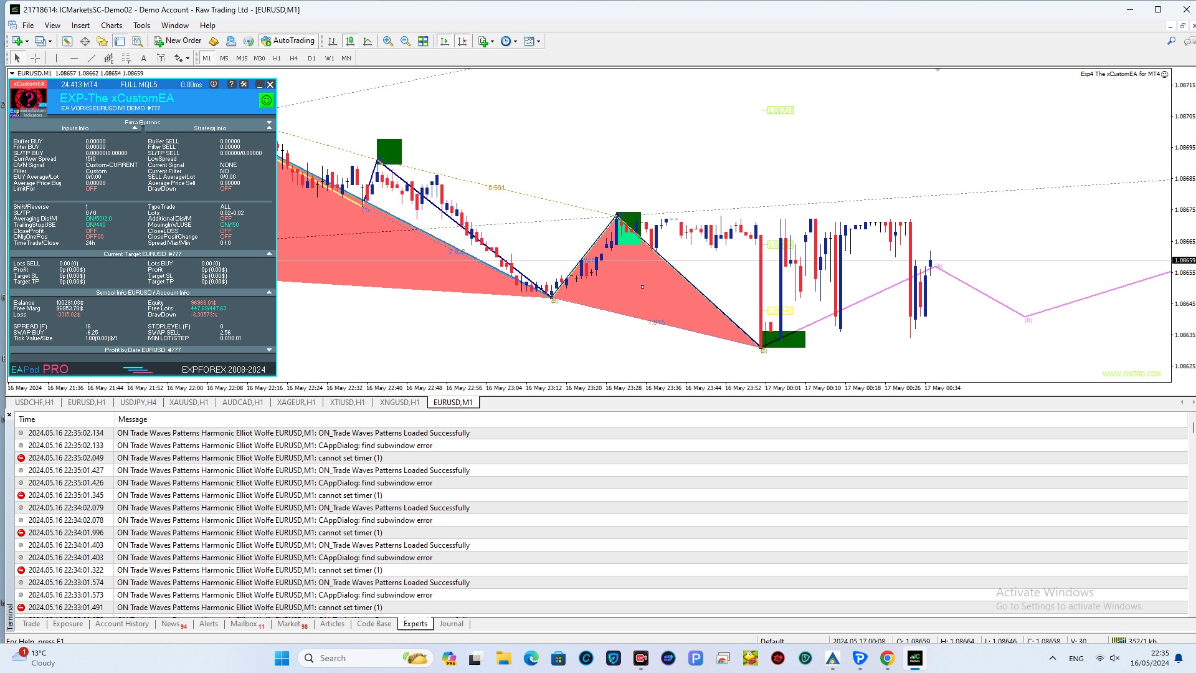This screenshot has height=673, width=1196.
Task: Select the H4 timeframe button
Action: point(294,58)
